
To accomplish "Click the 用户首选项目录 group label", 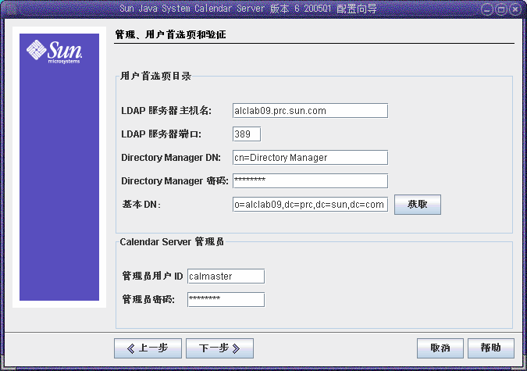I will tap(155, 76).
